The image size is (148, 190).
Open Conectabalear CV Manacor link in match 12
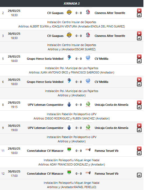(x=45, y=174)
